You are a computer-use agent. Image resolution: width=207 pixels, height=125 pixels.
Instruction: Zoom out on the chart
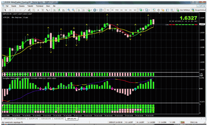[x=73, y=10]
